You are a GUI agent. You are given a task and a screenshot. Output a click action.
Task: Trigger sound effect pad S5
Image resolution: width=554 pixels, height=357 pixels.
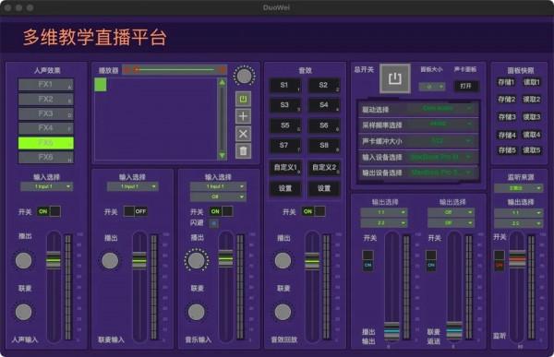tap(284, 125)
